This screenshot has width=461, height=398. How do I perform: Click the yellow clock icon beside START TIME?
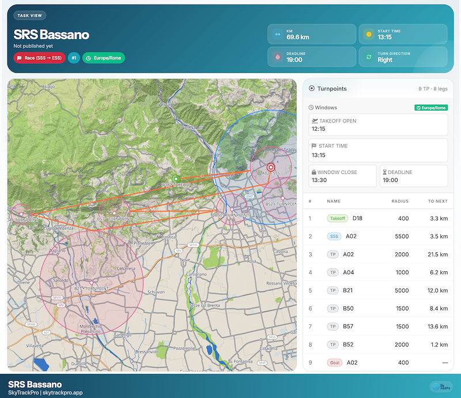point(369,34)
